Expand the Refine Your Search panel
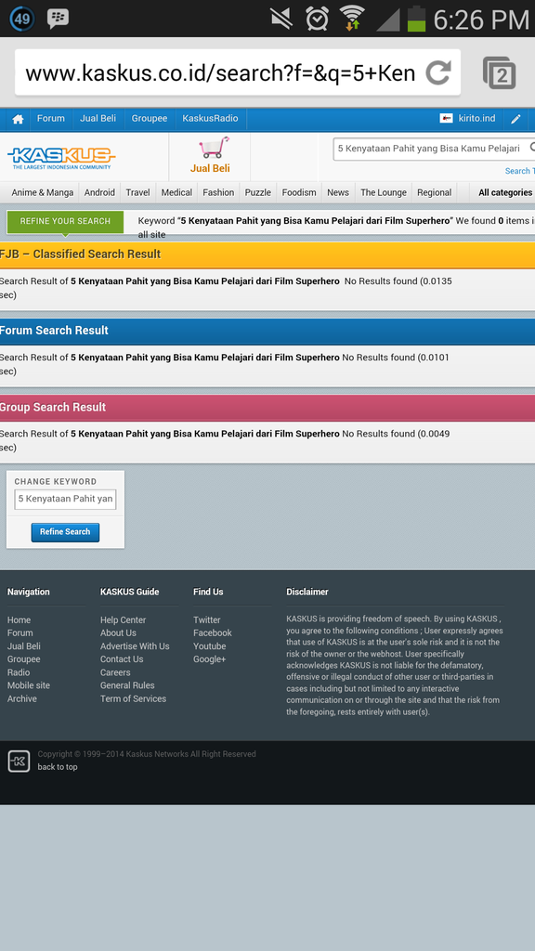Viewport: 535px width, 951px height. pyautogui.click(x=66, y=221)
